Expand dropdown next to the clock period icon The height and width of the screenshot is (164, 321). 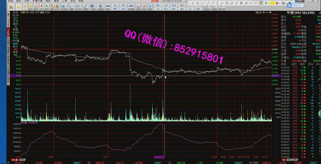click(74, 6)
